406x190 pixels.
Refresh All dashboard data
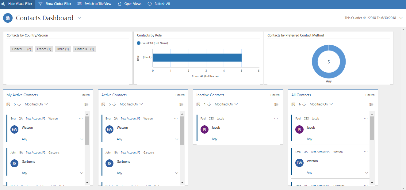(x=150, y=4)
